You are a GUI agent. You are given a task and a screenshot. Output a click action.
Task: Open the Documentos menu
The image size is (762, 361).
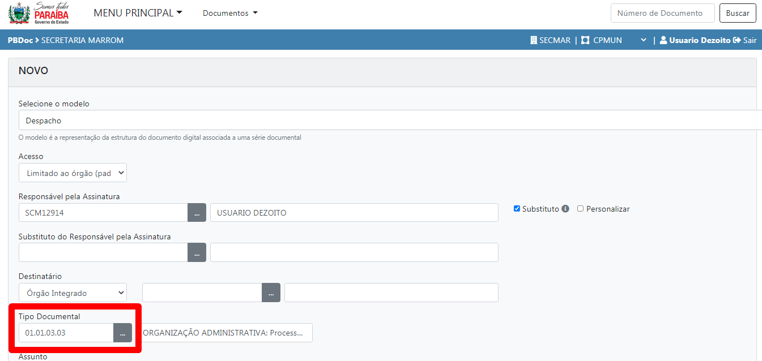point(230,13)
